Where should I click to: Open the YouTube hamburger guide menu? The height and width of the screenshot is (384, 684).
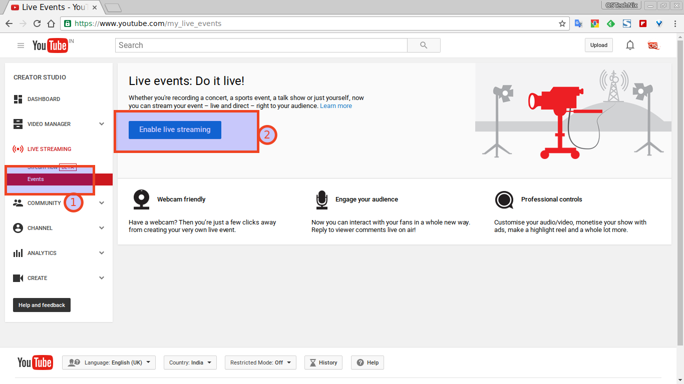pyautogui.click(x=21, y=45)
